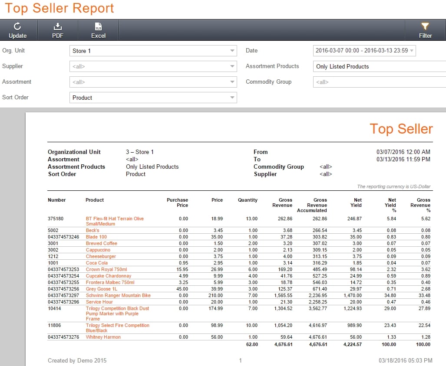This screenshot has width=446, height=366.
Task: Open the Whitney Harmon product link
Action: (103, 337)
